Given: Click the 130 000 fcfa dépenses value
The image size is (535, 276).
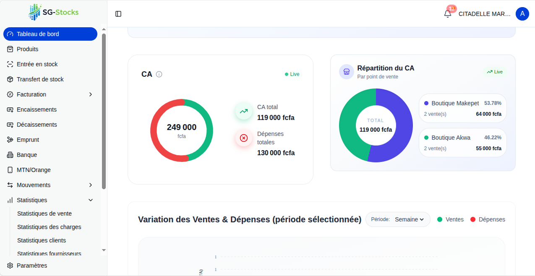Looking at the screenshot, I should [276, 153].
